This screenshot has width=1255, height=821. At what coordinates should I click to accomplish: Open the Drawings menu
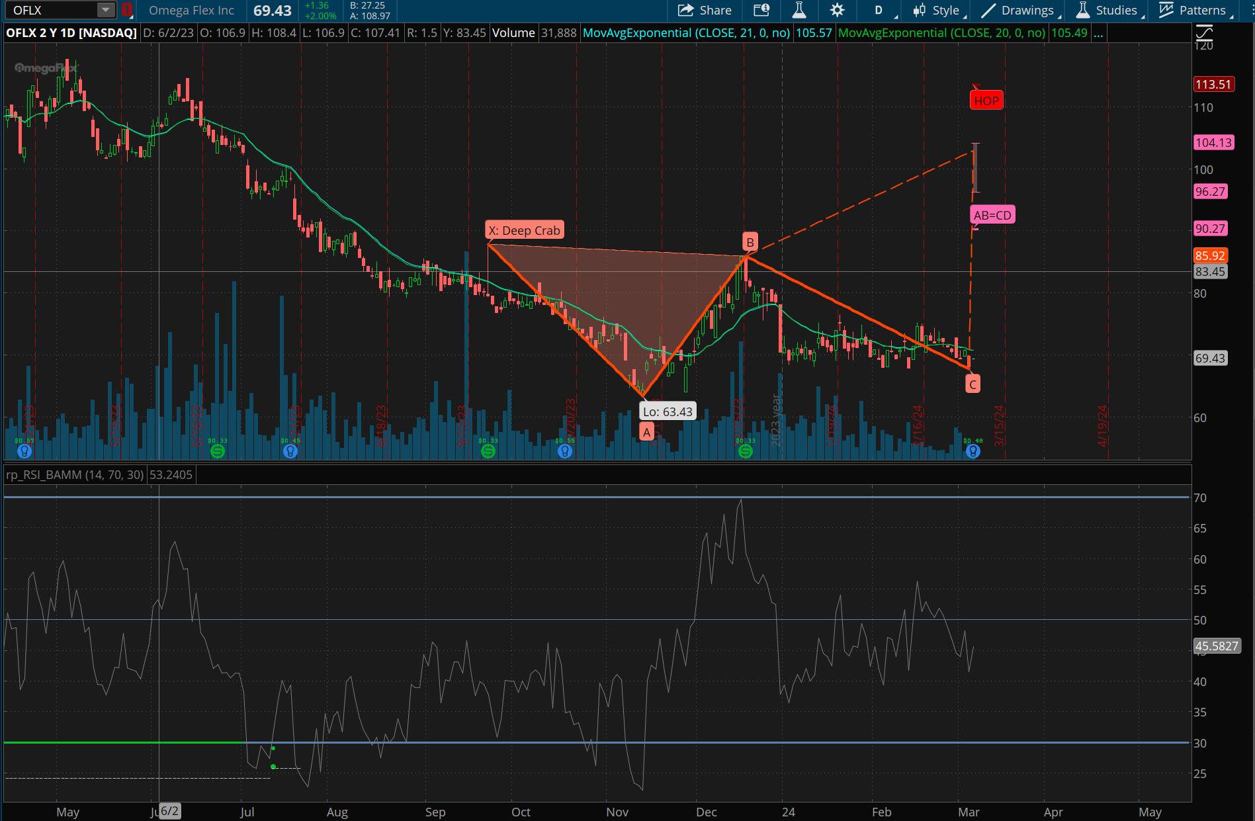point(1019,10)
